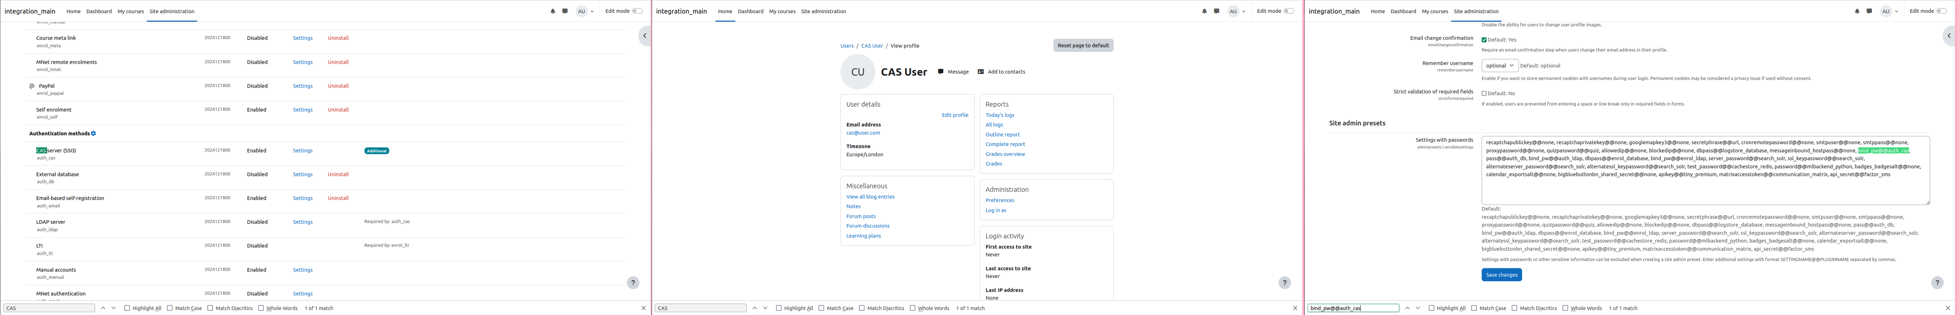This screenshot has width=1957, height=315.
Task: Close the find bar in middle window
Action: coord(1295,308)
